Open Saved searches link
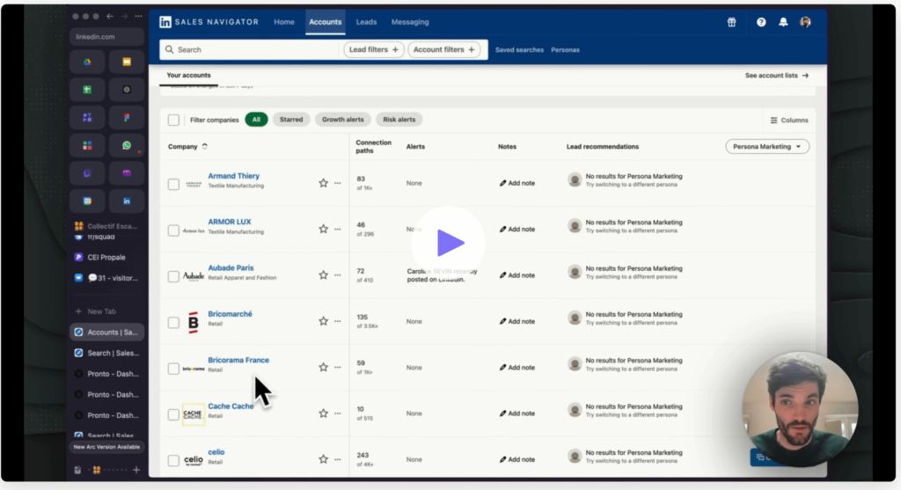The height and width of the screenshot is (490, 901). tap(519, 50)
